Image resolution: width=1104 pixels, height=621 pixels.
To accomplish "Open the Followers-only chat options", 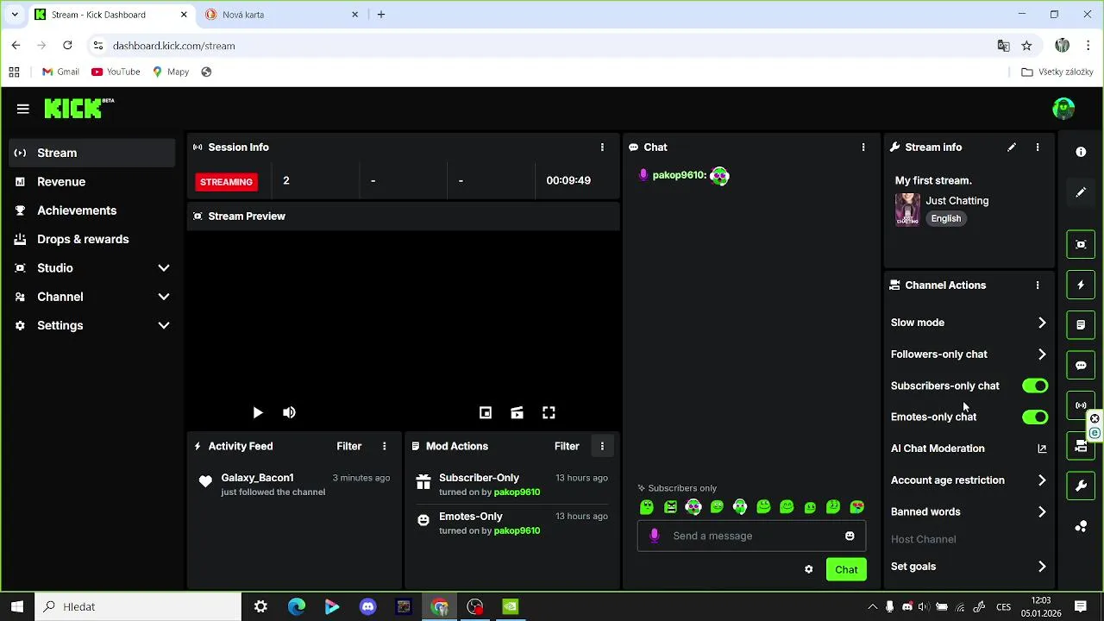I will coord(969,354).
